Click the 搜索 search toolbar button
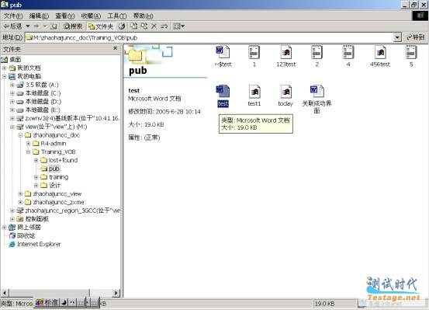This screenshot has width=429, height=310. (73, 26)
